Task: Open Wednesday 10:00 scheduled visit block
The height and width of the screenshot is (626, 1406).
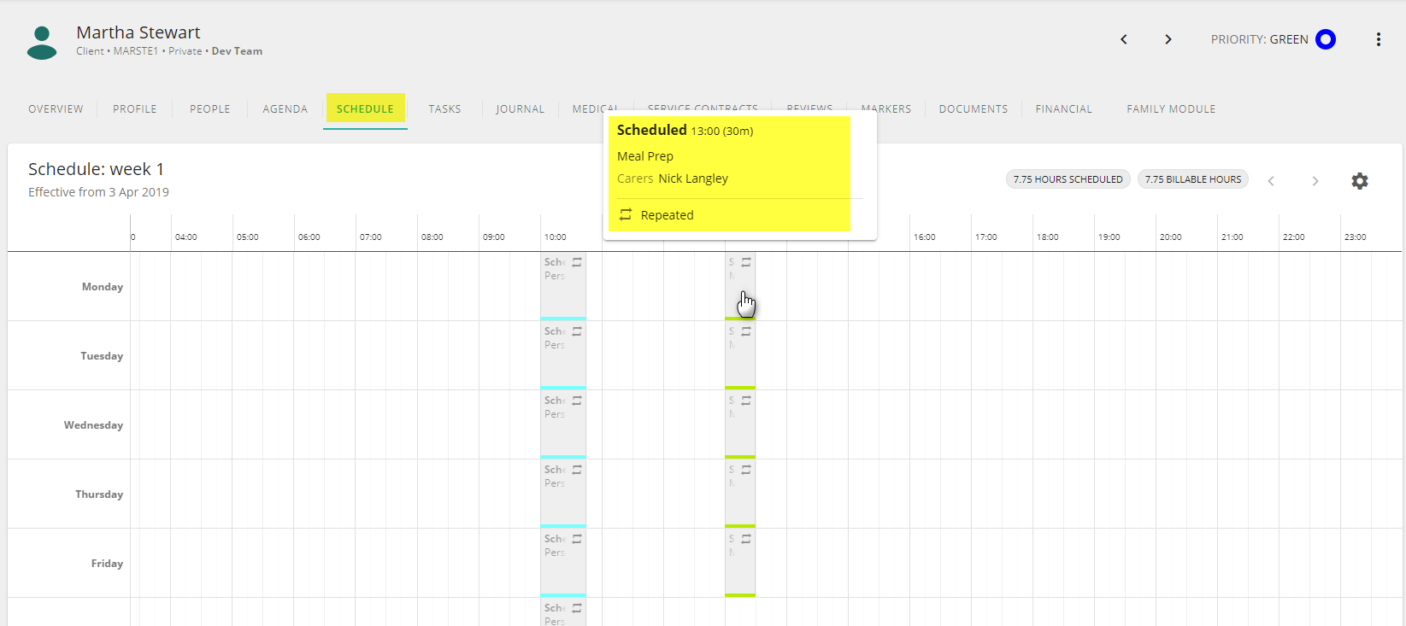Action: pyautogui.click(x=563, y=424)
